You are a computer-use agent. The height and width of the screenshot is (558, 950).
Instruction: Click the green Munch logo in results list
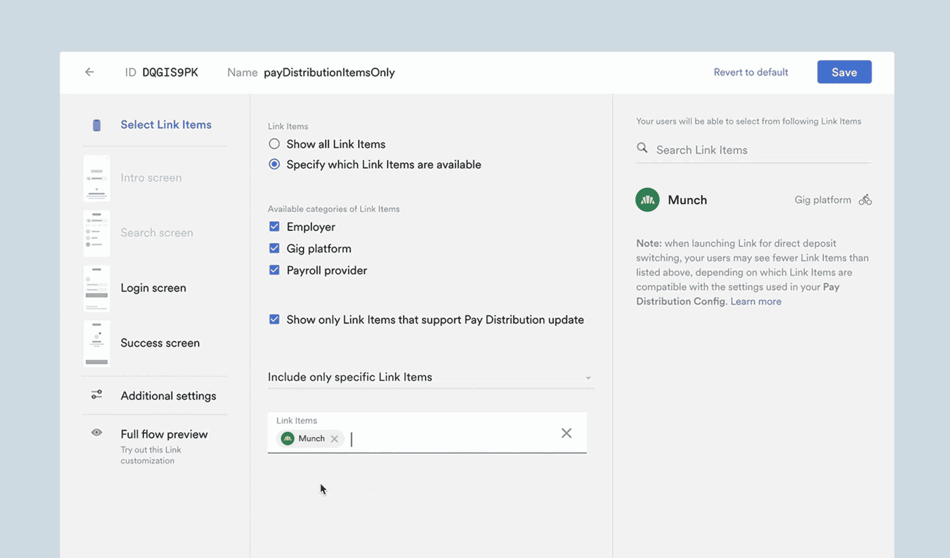click(x=647, y=200)
